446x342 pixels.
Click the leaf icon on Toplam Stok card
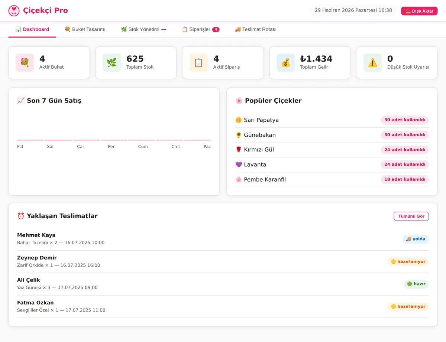[111, 63]
